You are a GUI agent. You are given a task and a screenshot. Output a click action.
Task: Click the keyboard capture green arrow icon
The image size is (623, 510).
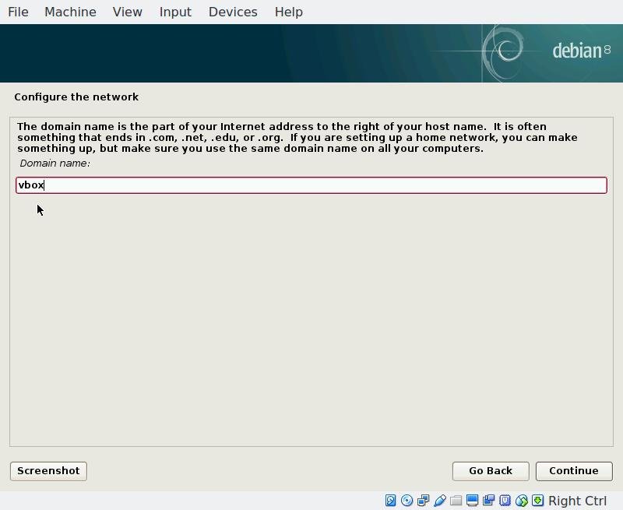(537, 501)
